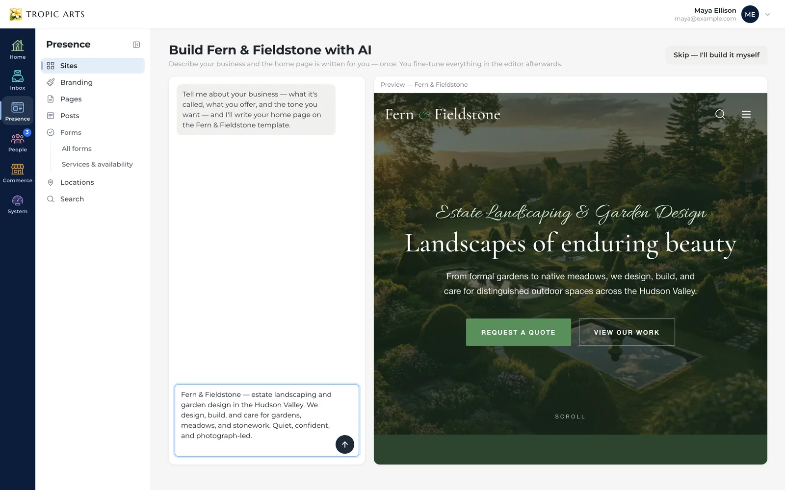Select the Presence rail icon
Viewport: 785px width, 490px height.
click(18, 111)
